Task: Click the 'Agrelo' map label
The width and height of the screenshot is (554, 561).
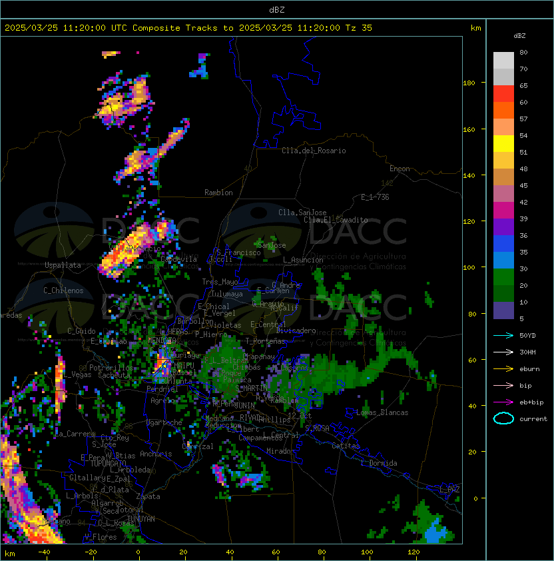Action: coord(162,400)
